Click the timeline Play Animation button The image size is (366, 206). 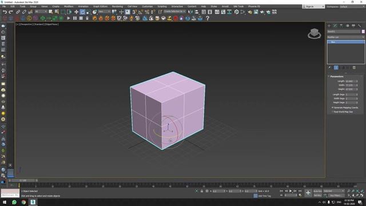tap(291, 191)
